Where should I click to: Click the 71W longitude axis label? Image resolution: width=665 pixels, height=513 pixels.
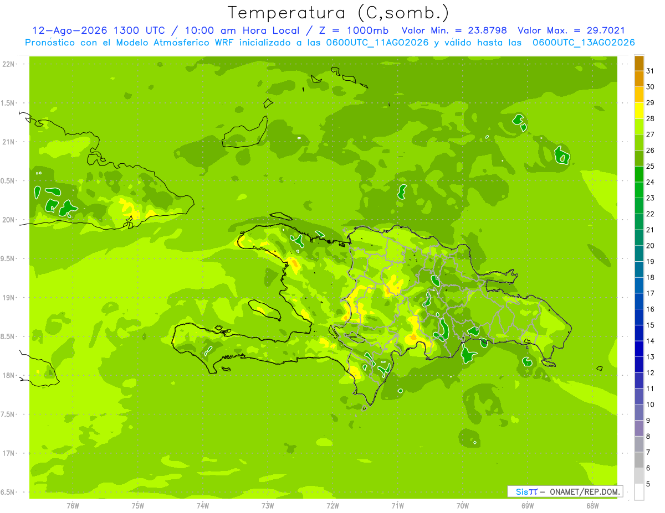tap(397, 505)
